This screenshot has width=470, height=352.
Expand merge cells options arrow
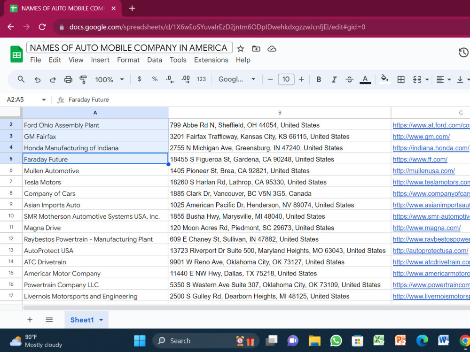pos(427,80)
